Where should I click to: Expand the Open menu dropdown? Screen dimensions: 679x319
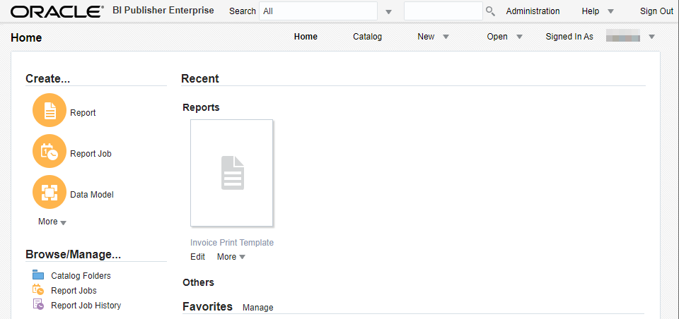click(x=519, y=37)
